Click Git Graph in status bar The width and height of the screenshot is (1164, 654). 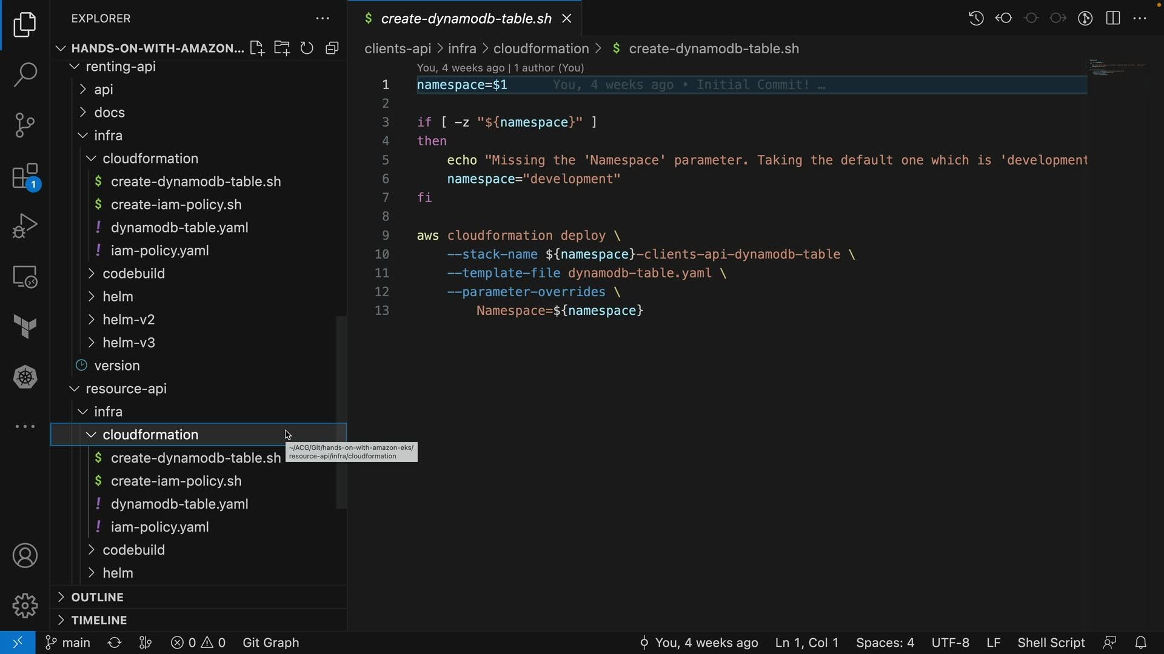tap(270, 642)
